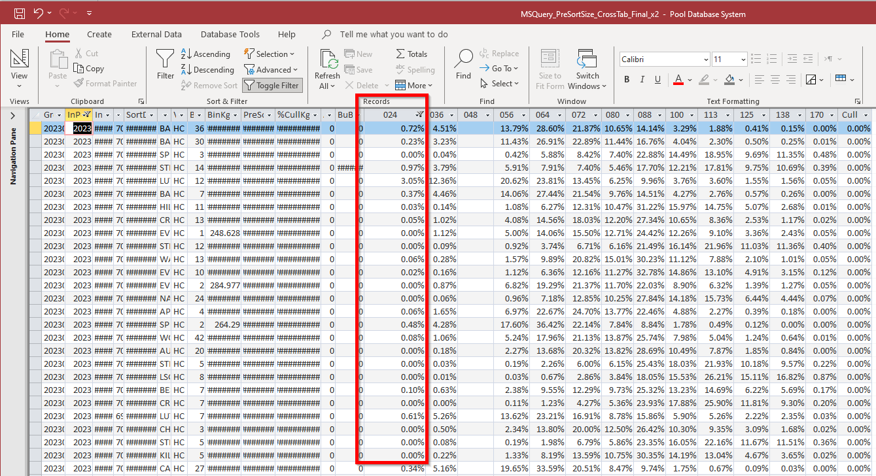Switch to the Create ribbon tab
This screenshot has width=876, height=476.
[x=99, y=34]
